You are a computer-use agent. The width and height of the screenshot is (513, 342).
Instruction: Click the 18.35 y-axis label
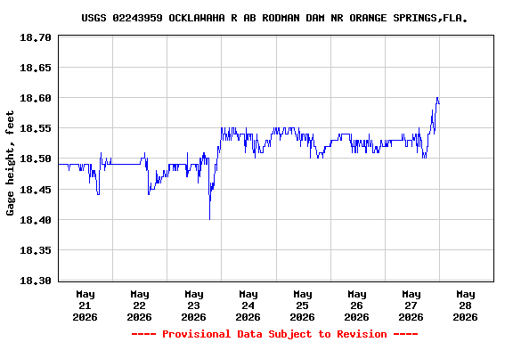pos(36,250)
